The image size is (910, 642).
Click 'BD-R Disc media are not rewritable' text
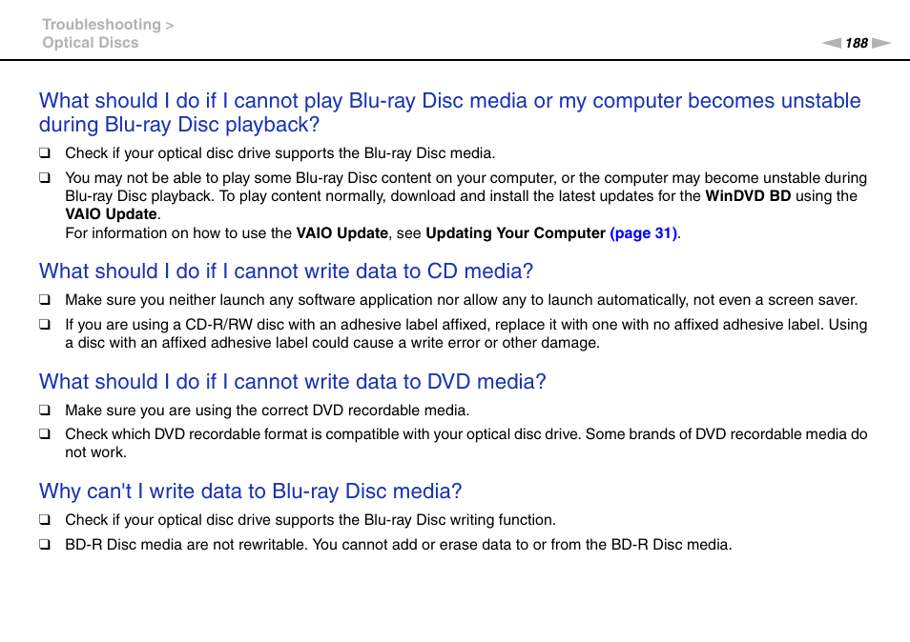click(x=399, y=545)
